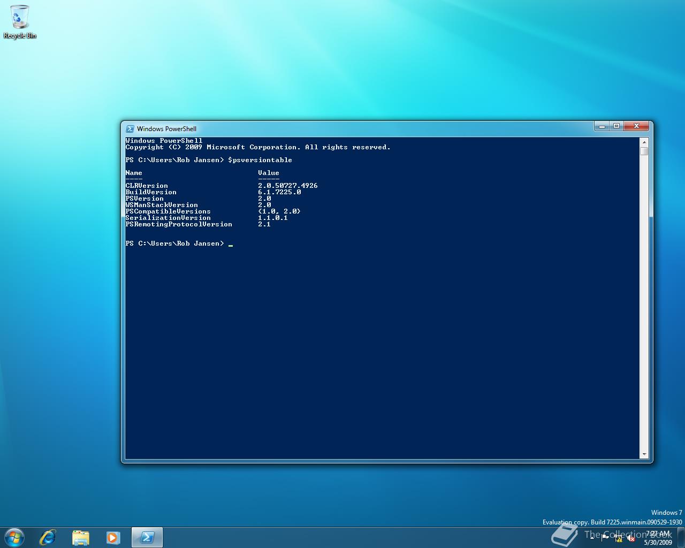Click the PSVersion row name
The width and height of the screenshot is (685, 548).
pos(144,199)
